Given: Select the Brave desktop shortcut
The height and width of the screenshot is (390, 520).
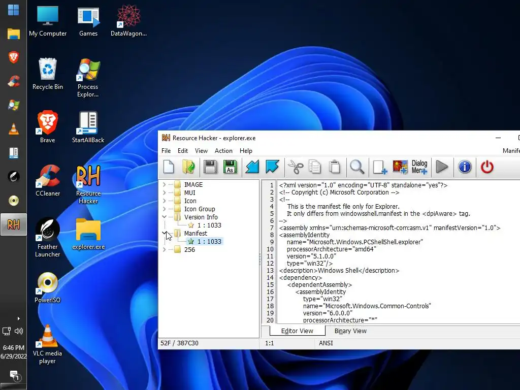Looking at the screenshot, I should click(47, 127).
